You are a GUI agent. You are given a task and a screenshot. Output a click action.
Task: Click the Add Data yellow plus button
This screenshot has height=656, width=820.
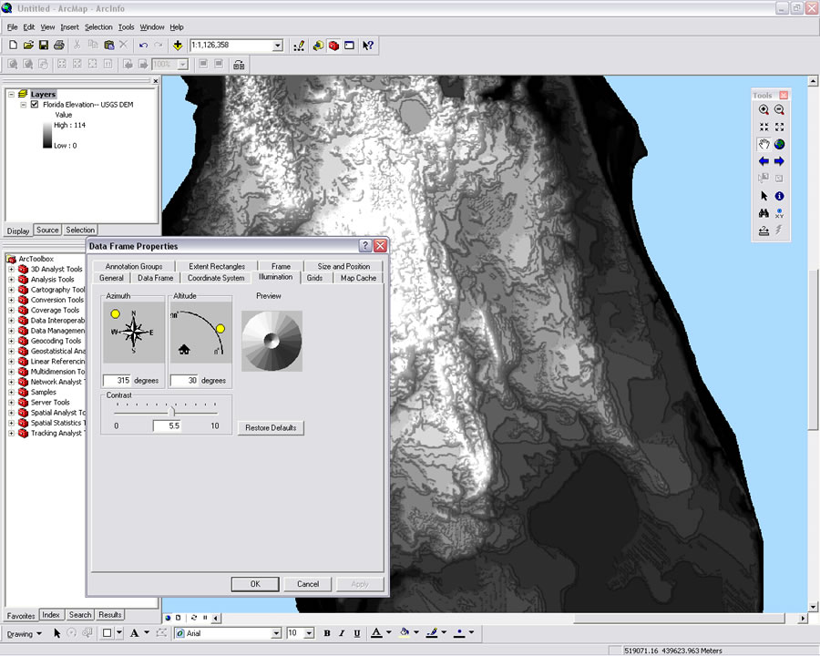177,46
